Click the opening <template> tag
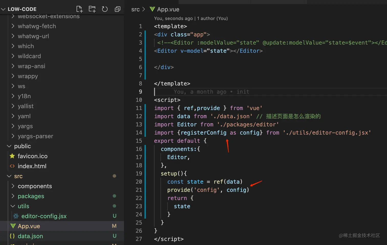 (x=170, y=26)
